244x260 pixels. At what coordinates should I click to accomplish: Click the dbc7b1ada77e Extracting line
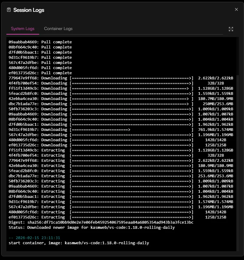[121, 176]
